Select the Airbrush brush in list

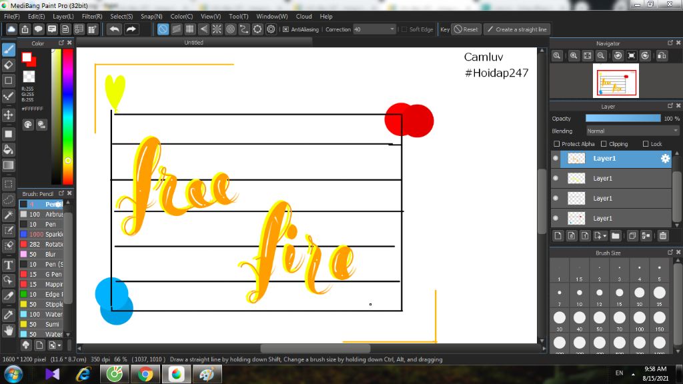pos(41,214)
